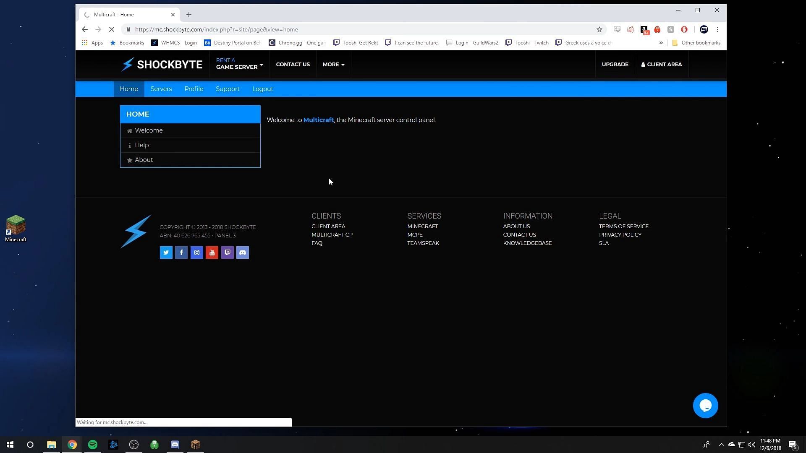Open the Apps bookmarks shortcut
806x453 pixels.
tap(92, 43)
